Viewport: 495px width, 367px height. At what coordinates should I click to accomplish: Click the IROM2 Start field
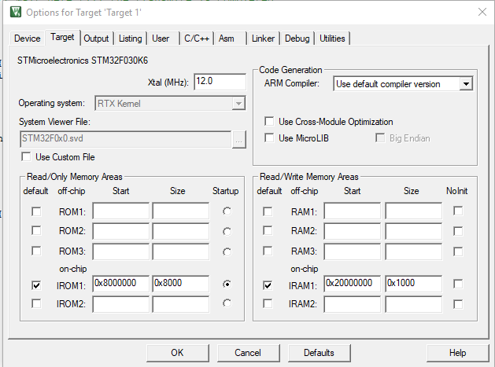click(121, 304)
